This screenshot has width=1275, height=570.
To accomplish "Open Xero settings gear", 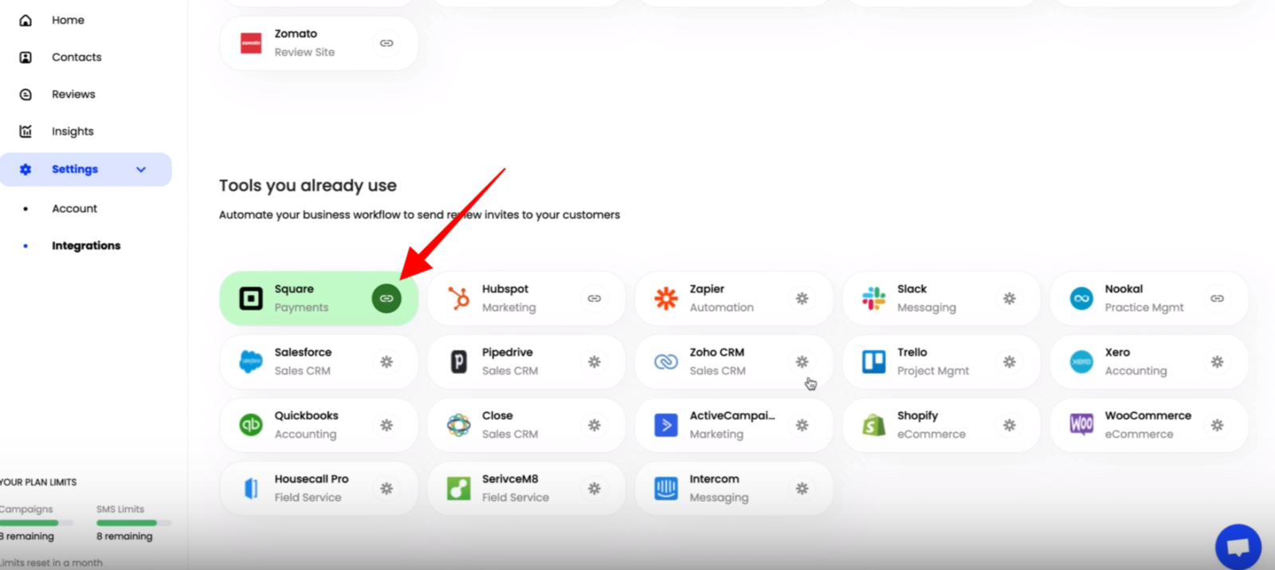I will [x=1218, y=362].
